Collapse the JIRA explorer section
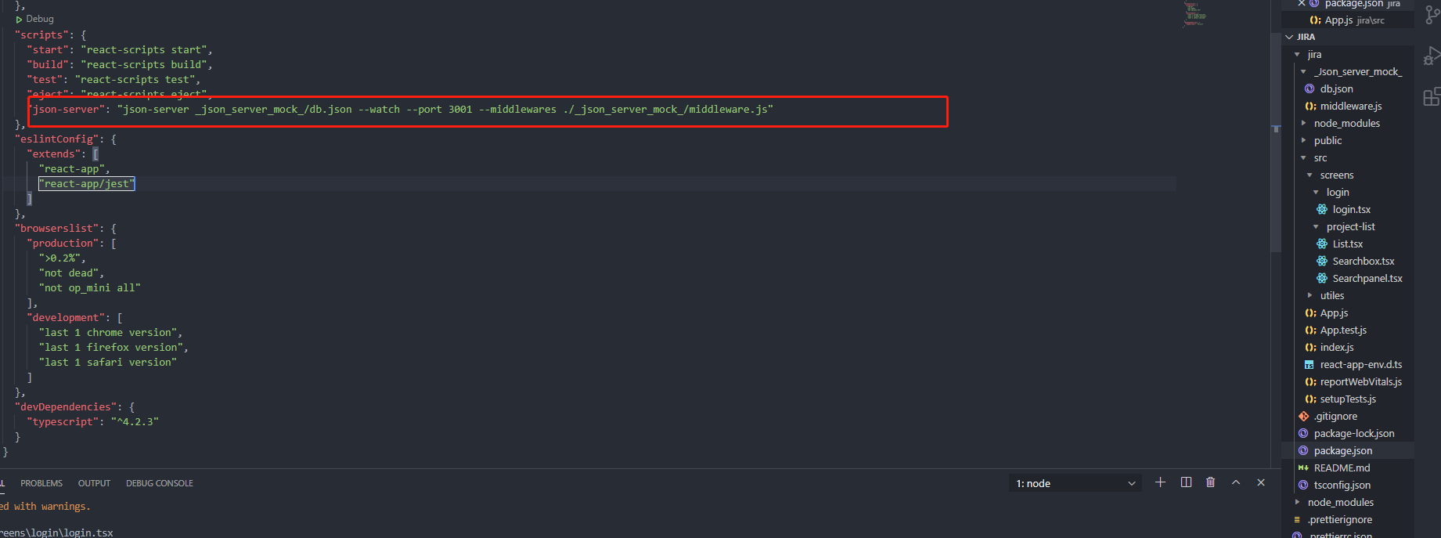 1306,37
